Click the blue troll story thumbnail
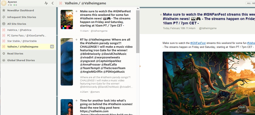 (67, 62)
